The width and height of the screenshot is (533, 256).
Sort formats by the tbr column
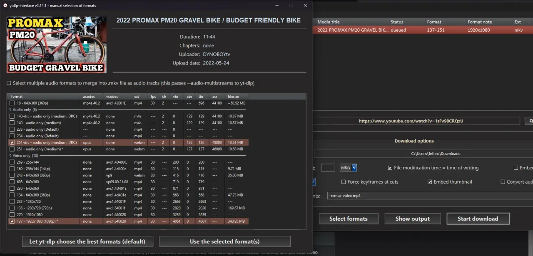pos(202,97)
